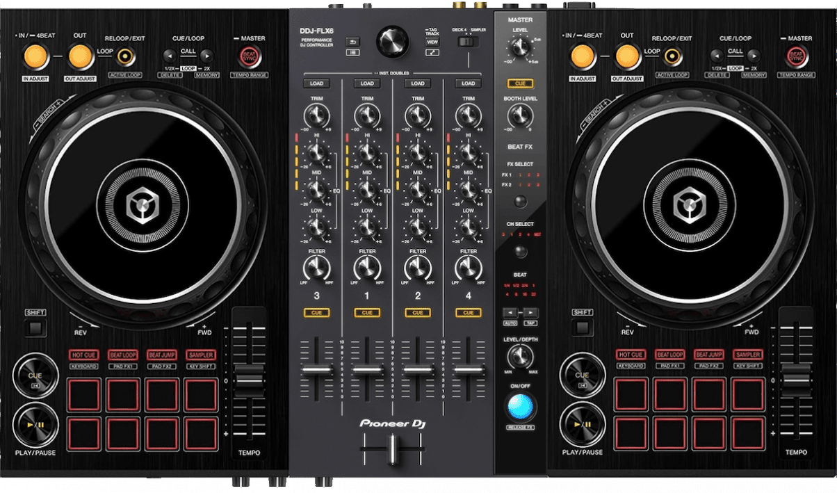This screenshot has height=493, width=837.
Task: Select BEAT JUMP pad mode on the left deck
Action: point(162,355)
